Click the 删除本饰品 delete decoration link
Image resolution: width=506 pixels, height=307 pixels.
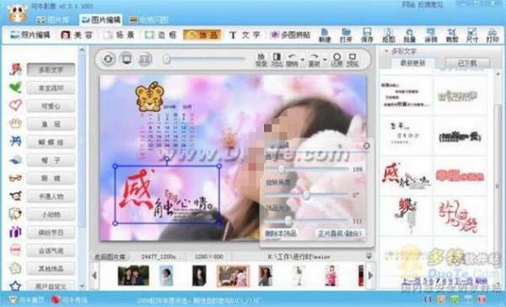[281, 233]
